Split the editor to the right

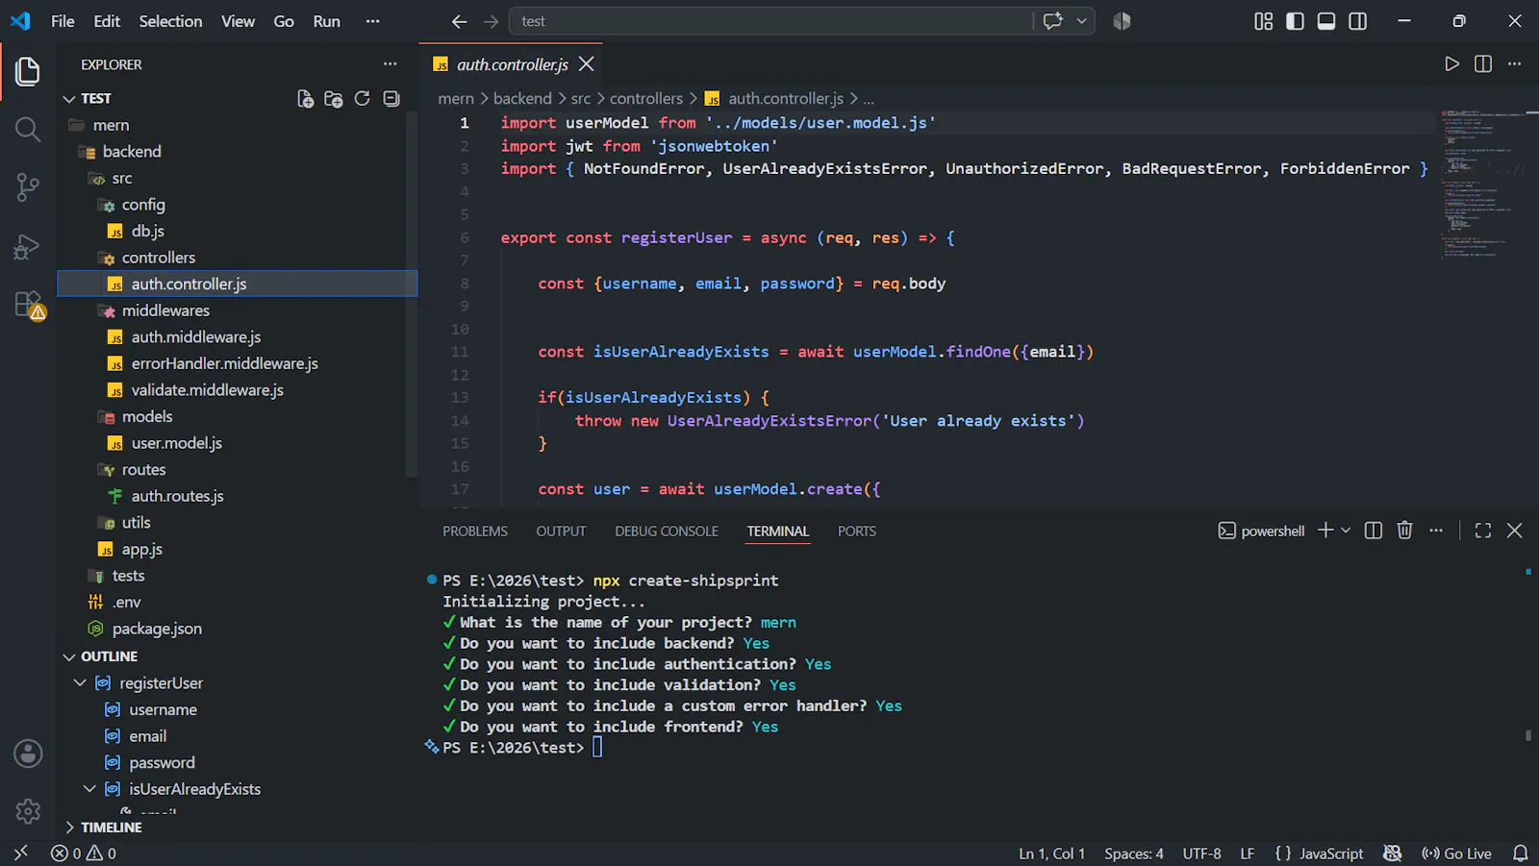[1483, 63]
